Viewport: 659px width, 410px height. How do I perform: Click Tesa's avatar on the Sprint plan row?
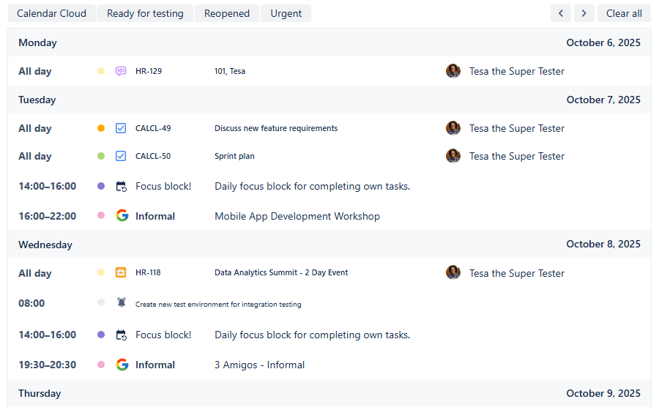[453, 156]
